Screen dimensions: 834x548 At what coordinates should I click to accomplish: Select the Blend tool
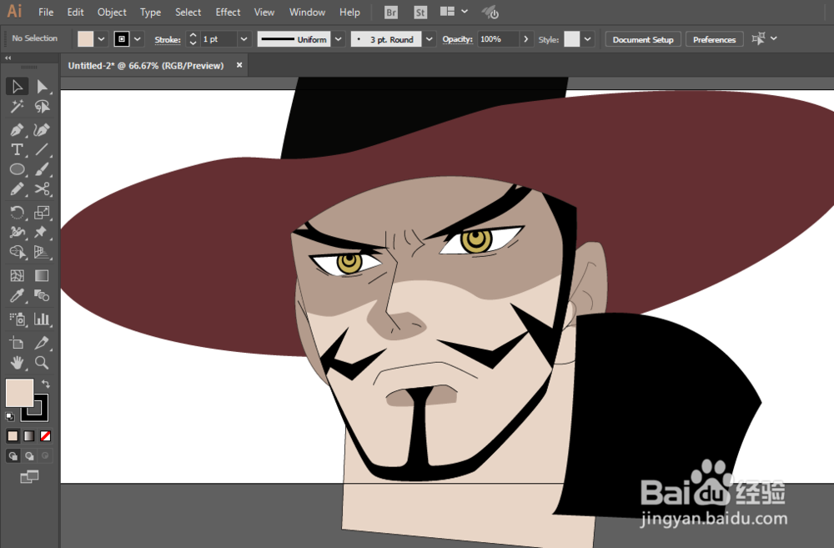coord(42,296)
